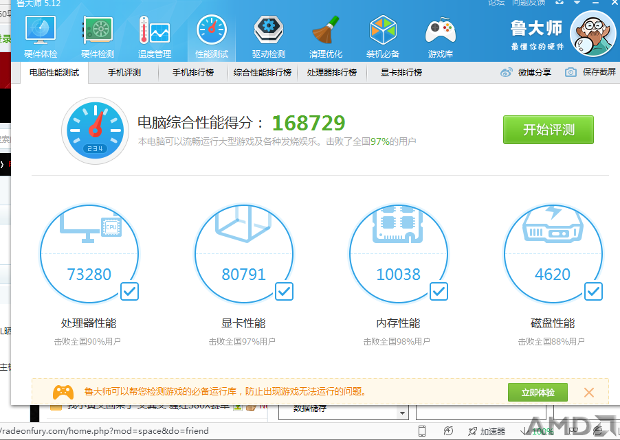The image size is (620, 440).
Task: Open the 硬件检测 hardware detection section
Action: point(98,36)
